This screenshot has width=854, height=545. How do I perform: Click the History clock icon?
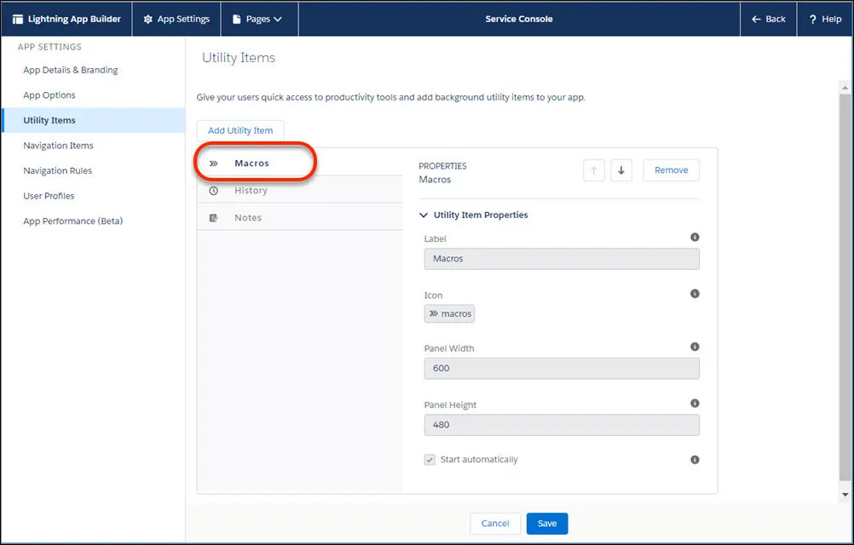tap(213, 191)
